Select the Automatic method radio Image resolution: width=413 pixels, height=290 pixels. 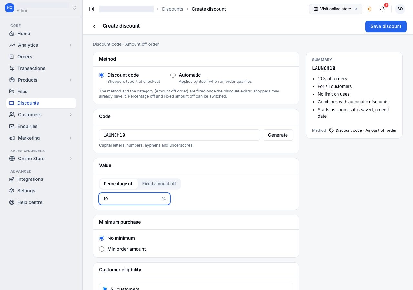(173, 75)
